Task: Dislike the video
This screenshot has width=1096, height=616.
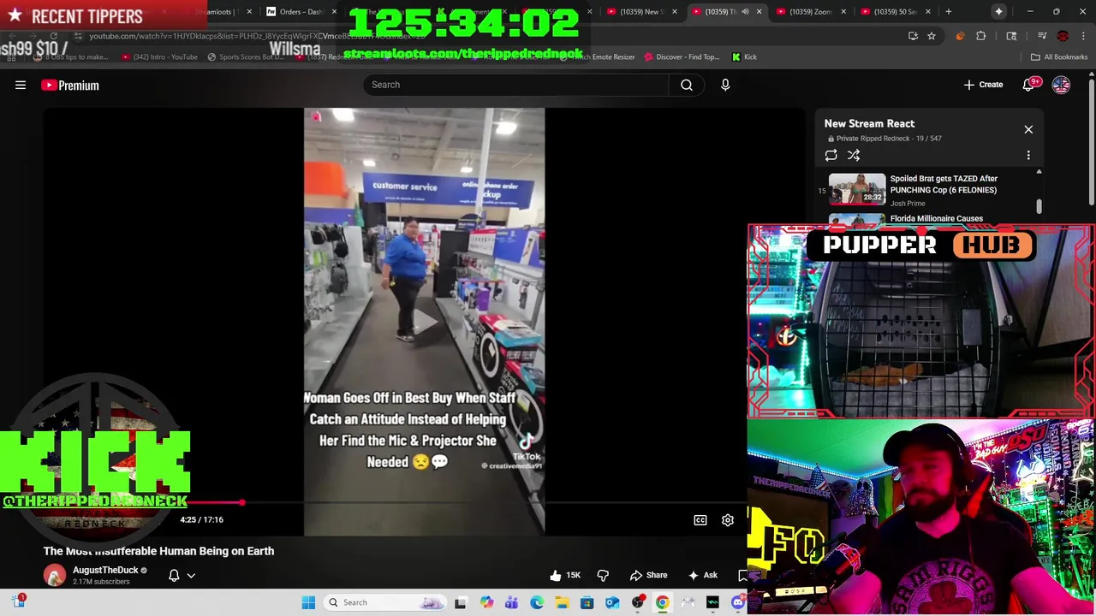Action: (x=603, y=575)
